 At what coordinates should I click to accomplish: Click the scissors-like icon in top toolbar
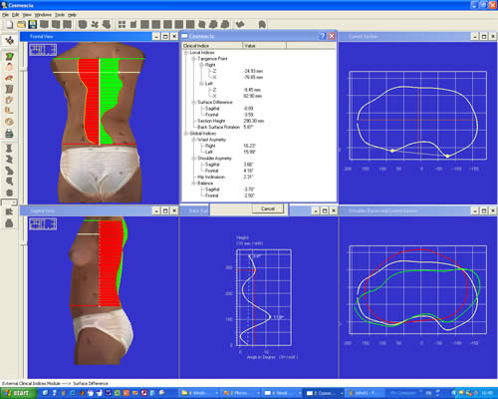coord(95,24)
